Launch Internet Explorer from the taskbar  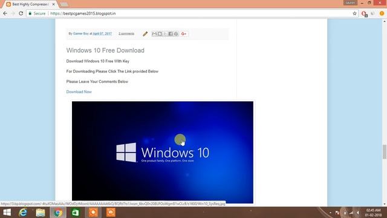[23, 213]
